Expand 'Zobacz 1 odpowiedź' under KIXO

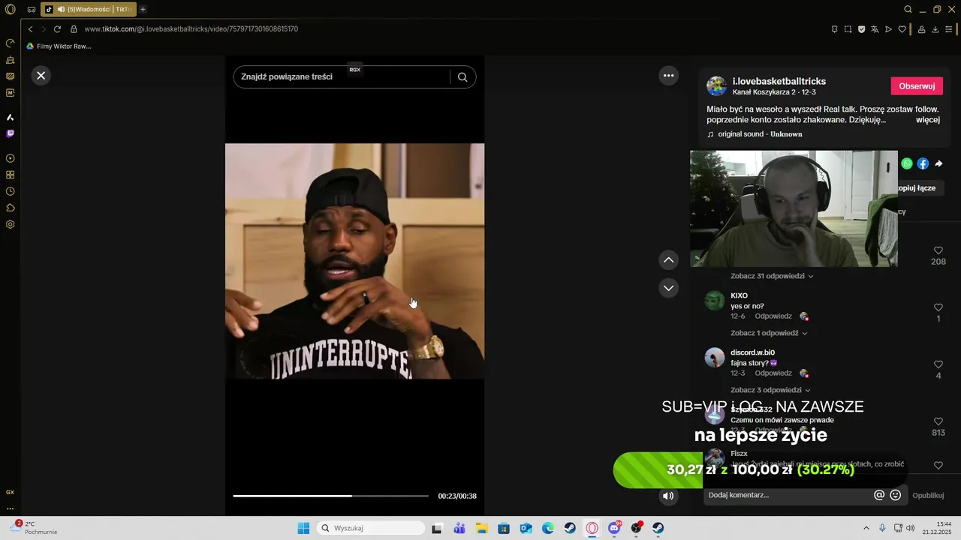[769, 333]
